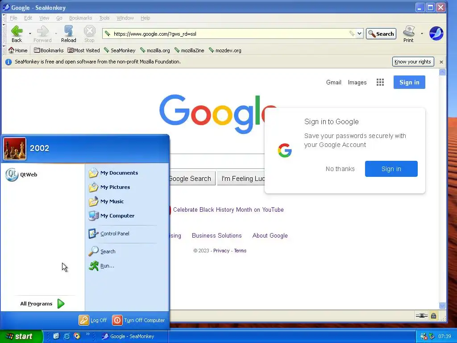This screenshot has width=457, height=343.
Task: Open the Privacy link
Action: pos(221,251)
